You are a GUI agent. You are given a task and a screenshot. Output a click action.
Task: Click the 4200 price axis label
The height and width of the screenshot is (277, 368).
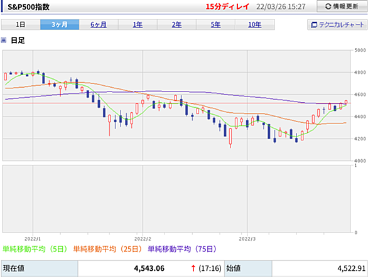(360, 139)
